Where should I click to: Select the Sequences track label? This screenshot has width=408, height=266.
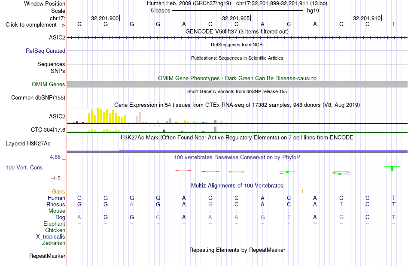click(51, 64)
